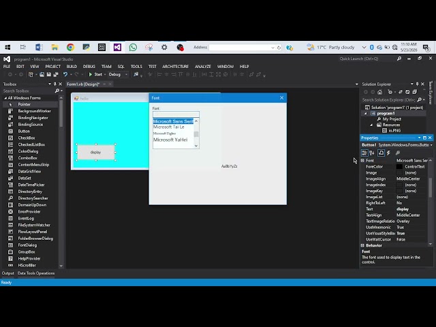Switch Properties to Alphabetical view
Image resolution: width=436 pixels, height=327 pixels.
click(372, 153)
